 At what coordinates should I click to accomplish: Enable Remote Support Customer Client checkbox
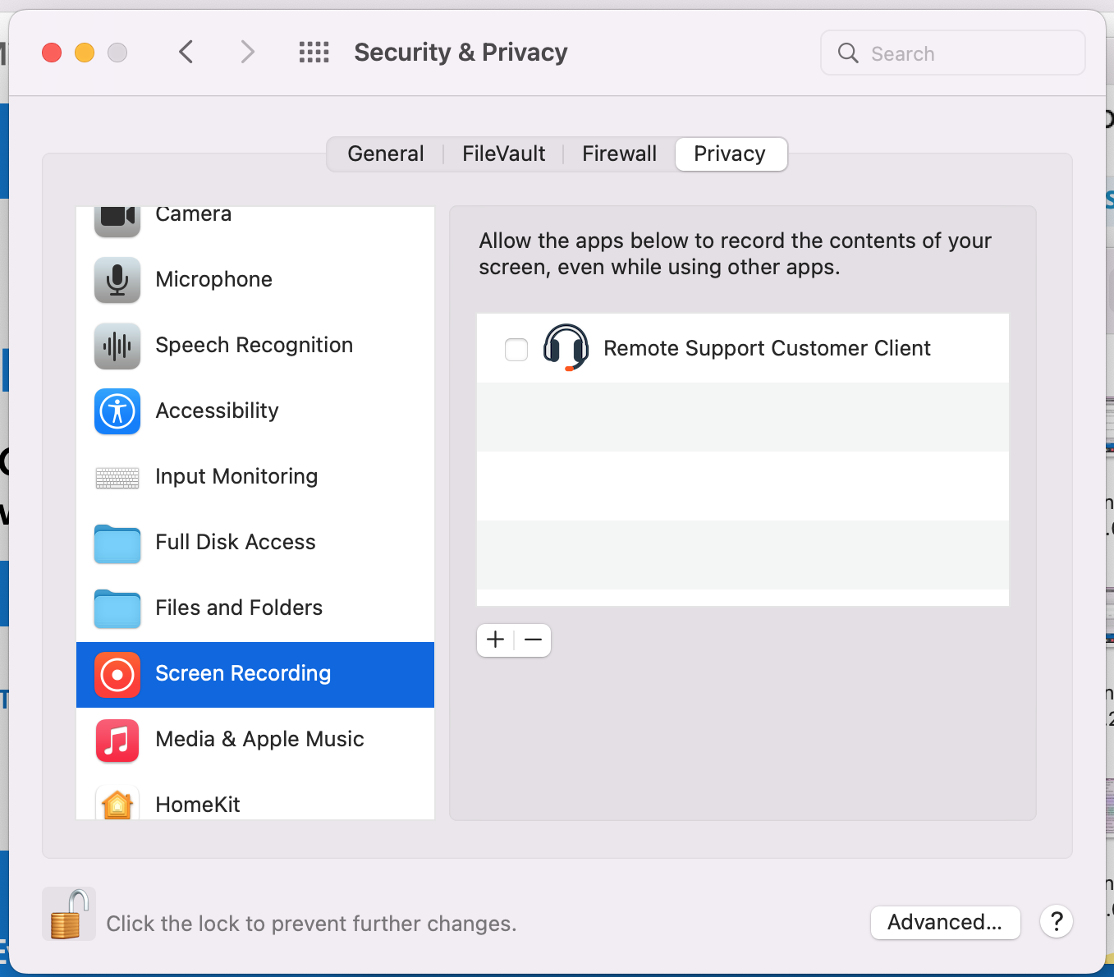pos(516,349)
